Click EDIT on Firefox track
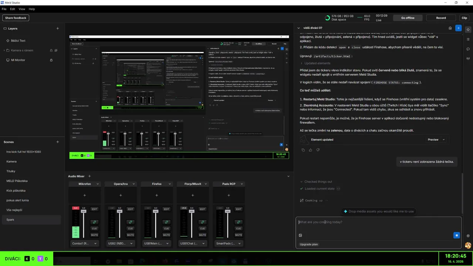 (x=166, y=209)
